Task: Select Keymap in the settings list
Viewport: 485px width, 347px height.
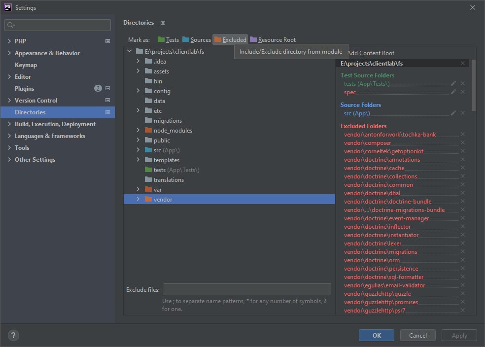Action: pyautogui.click(x=26, y=65)
